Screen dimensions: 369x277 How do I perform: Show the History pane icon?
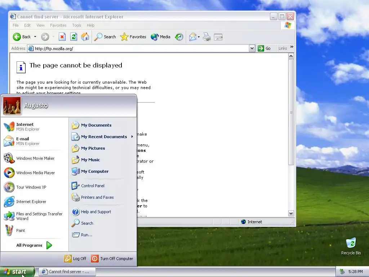tap(179, 37)
